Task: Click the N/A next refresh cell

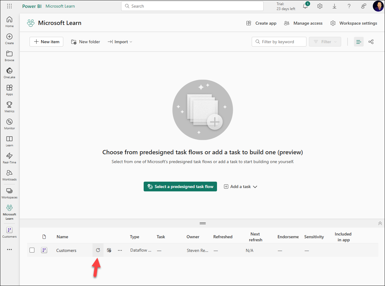Action: (x=250, y=250)
